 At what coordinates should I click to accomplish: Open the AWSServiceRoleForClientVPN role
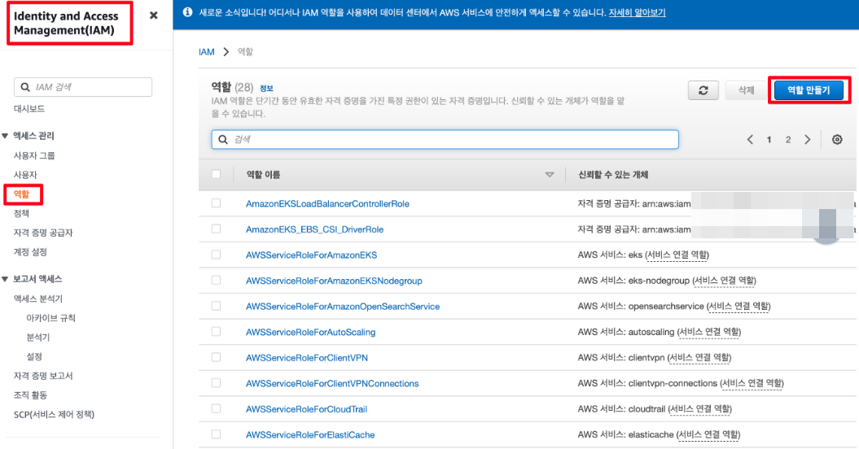[x=307, y=358]
